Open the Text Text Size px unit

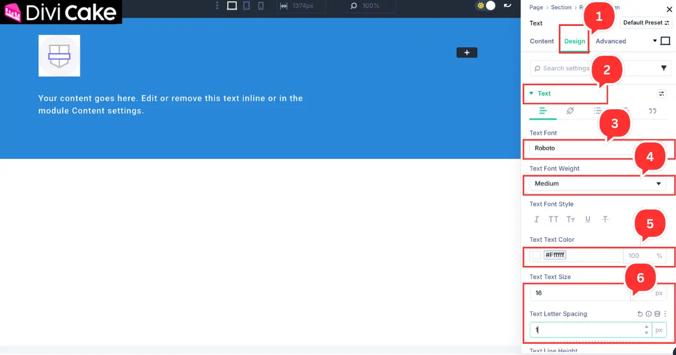click(x=659, y=293)
